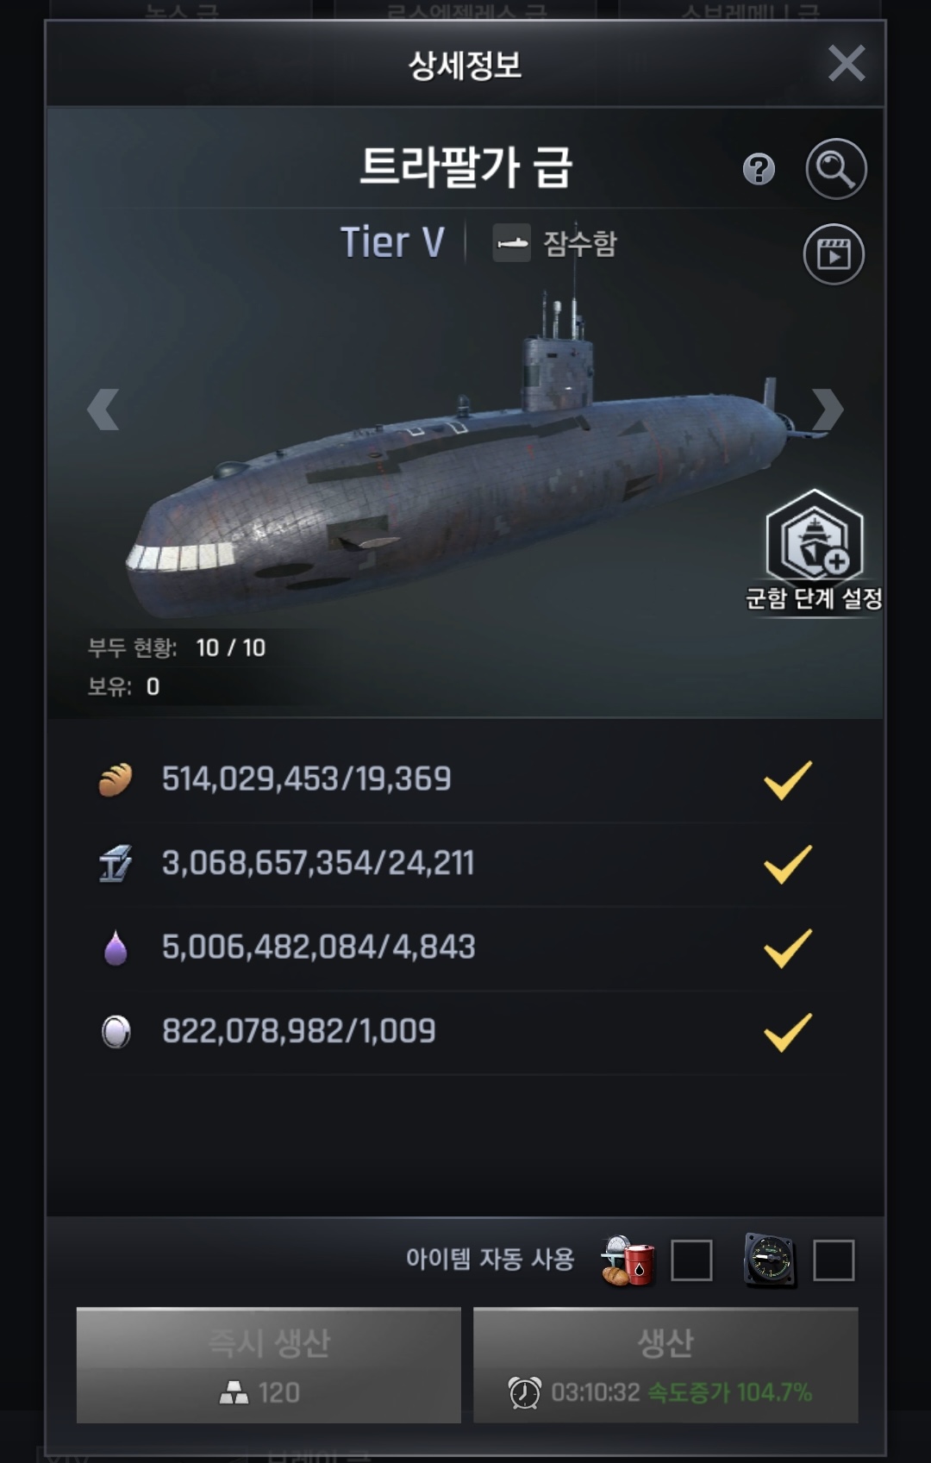Click the silver coin resource icon

(x=116, y=1031)
